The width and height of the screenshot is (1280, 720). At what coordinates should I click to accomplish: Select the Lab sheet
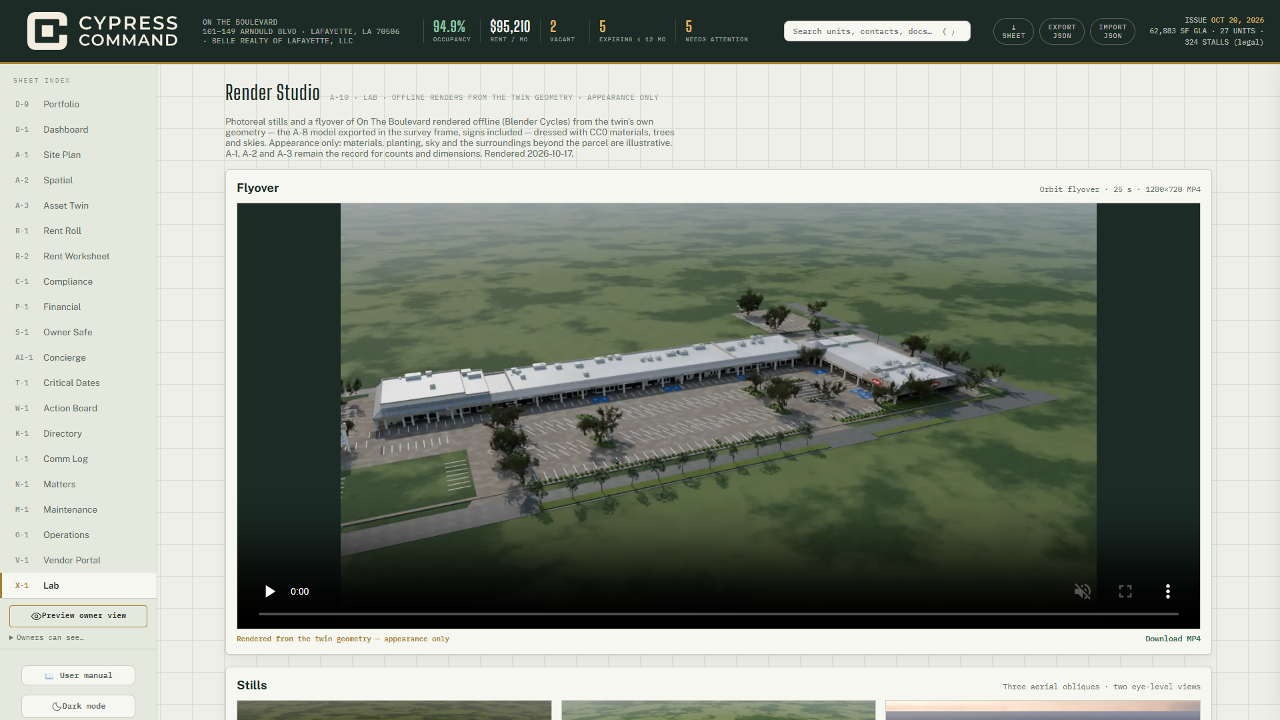[x=79, y=586]
